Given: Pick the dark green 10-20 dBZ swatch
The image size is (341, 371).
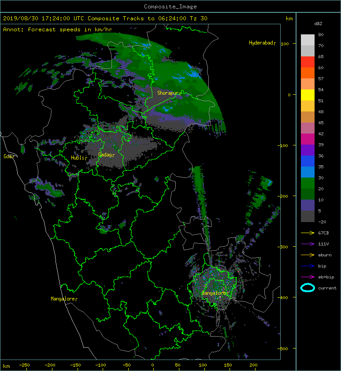Looking at the screenshot, I should (x=308, y=194).
